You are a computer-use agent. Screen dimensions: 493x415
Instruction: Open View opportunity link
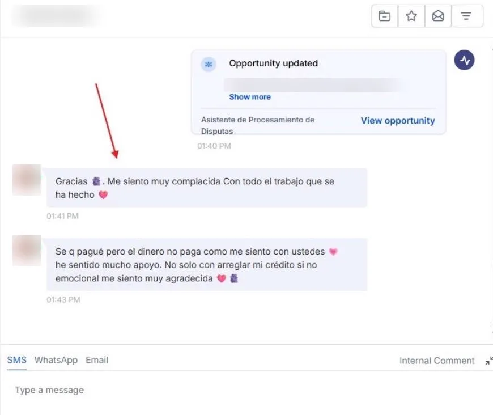[398, 121]
